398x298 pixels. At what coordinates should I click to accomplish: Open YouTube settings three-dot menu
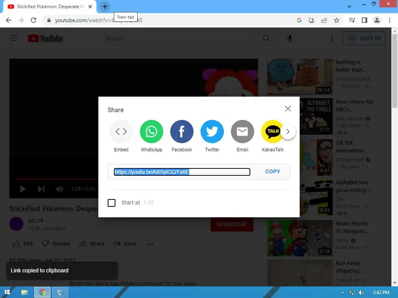point(332,38)
